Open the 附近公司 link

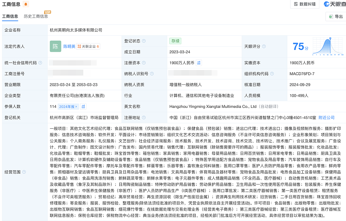[327, 118]
